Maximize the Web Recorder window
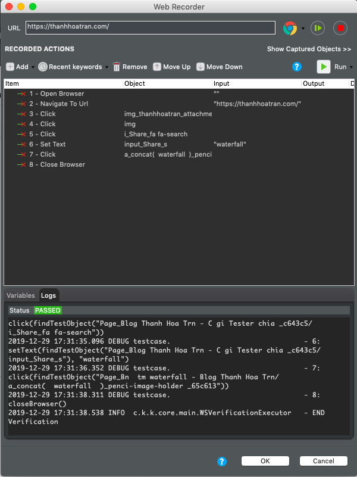This screenshot has width=357, height=477. pyautogui.click(x=33, y=7)
